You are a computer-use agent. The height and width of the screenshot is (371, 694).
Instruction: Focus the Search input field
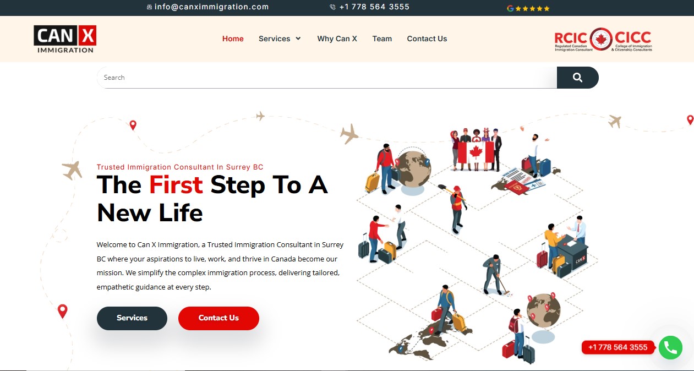tap(327, 78)
